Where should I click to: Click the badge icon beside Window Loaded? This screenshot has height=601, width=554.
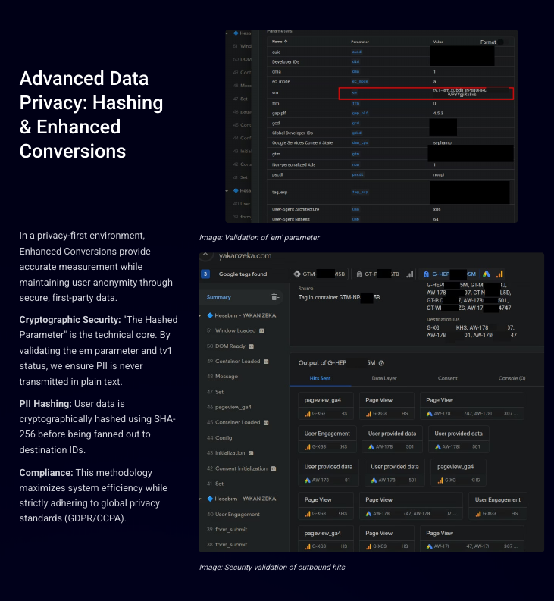(x=262, y=330)
